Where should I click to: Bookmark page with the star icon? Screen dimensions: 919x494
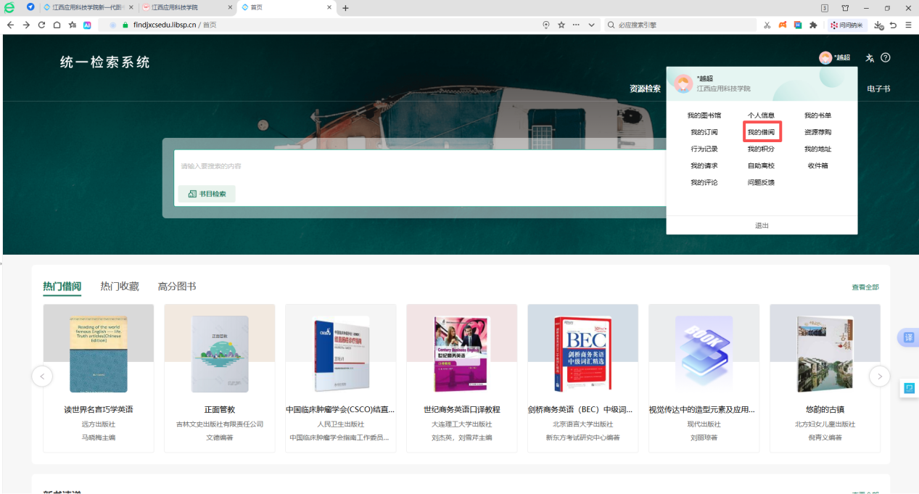[561, 25]
